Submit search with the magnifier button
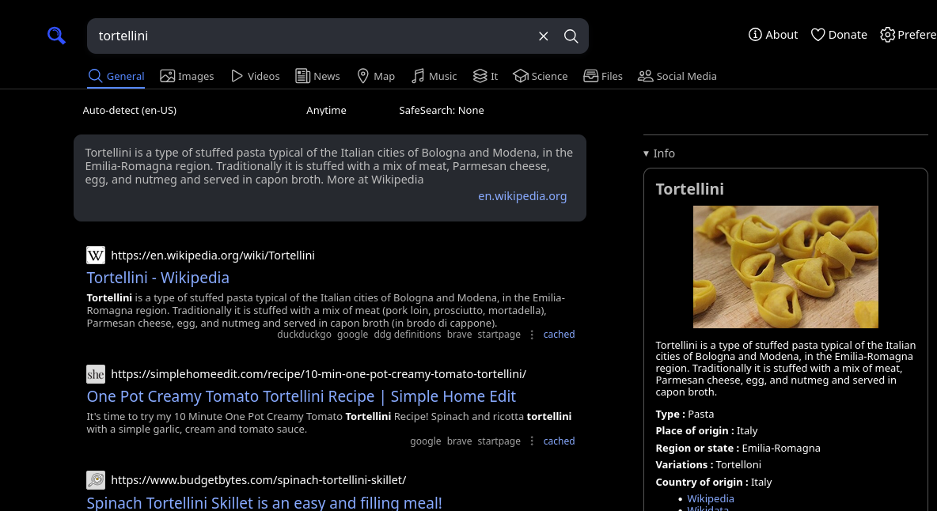Viewport: 937px width, 511px height. (x=571, y=36)
